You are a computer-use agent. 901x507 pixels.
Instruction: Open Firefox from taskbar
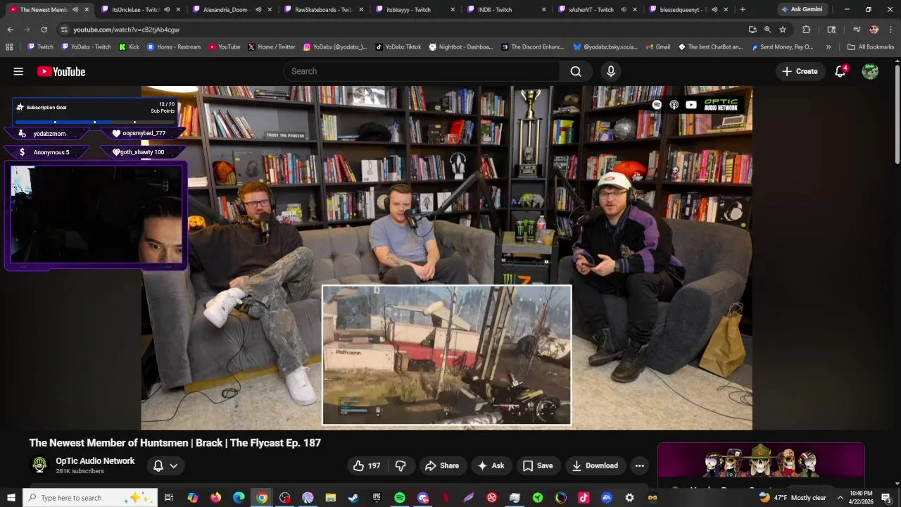click(x=215, y=498)
